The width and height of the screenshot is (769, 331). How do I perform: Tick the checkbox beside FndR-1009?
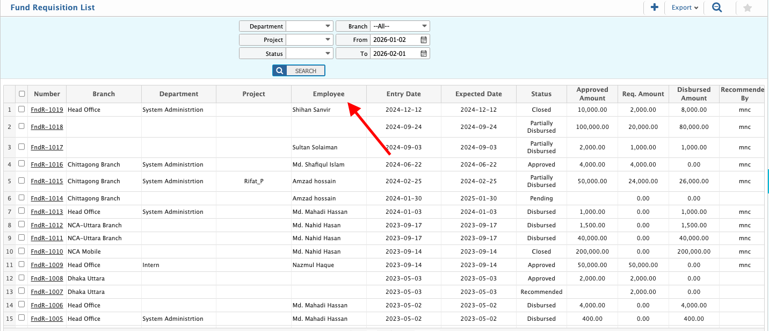click(21, 264)
